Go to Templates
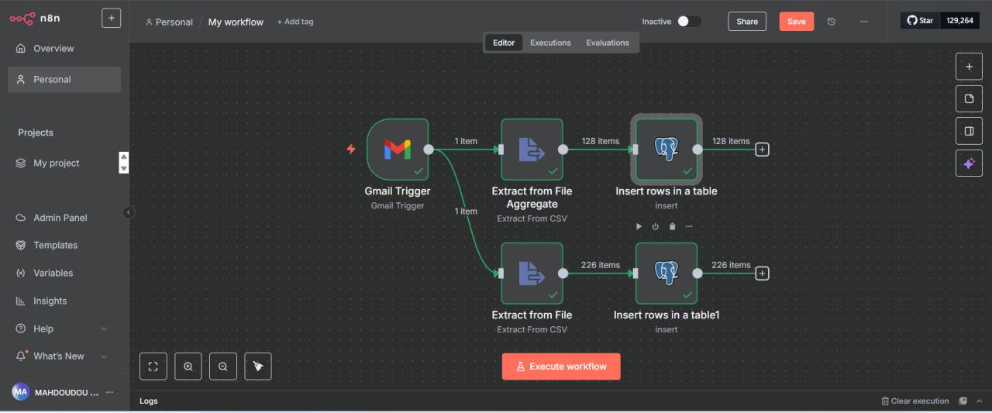The image size is (992, 413). [55, 245]
